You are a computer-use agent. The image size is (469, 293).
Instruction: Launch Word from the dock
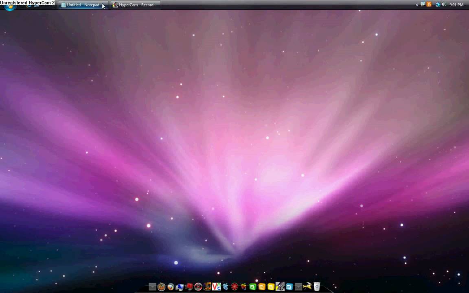(289, 287)
